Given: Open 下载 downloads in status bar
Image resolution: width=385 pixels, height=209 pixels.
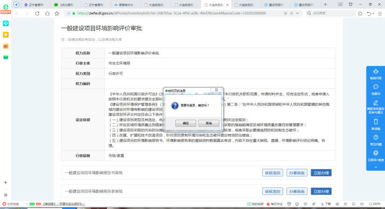Looking at the screenshot, I should pos(326,204).
